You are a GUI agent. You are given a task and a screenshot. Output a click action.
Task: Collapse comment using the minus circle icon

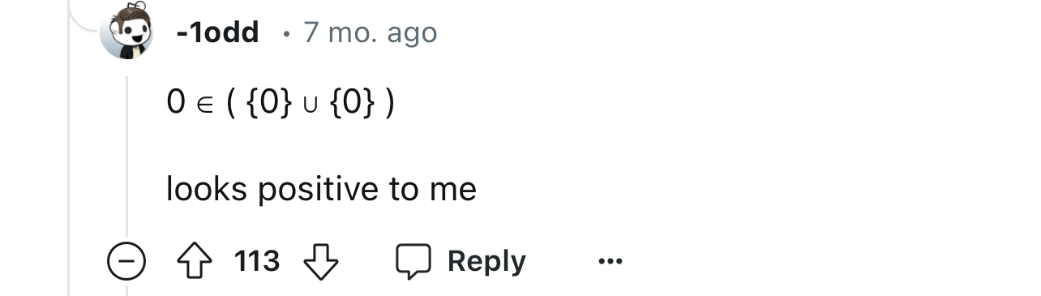coord(126,262)
